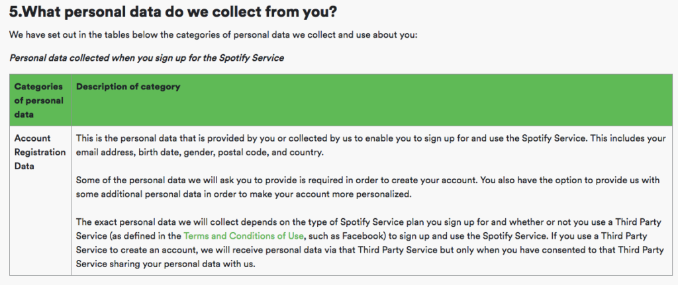Click the heading What personal data do we collect

click(x=173, y=12)
